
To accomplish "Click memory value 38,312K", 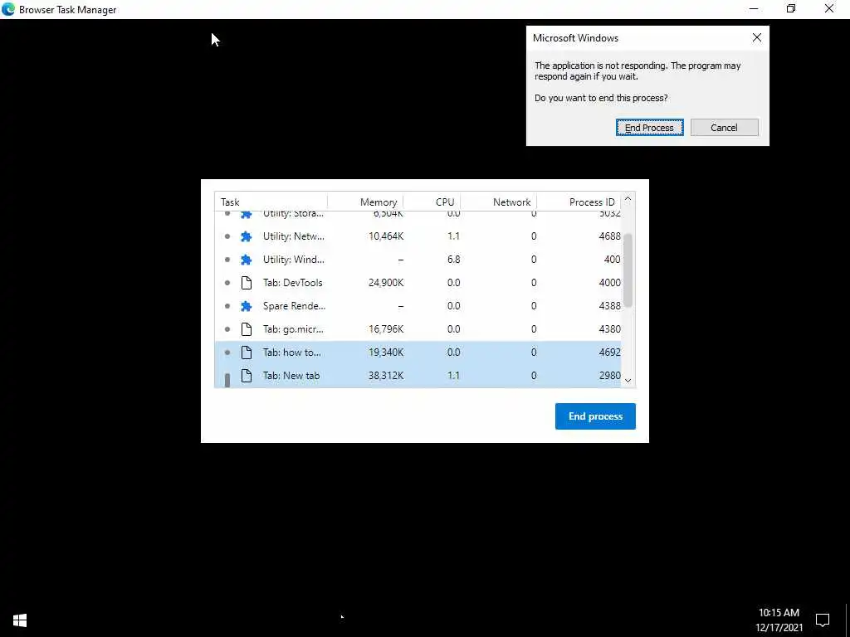I will [x=386, y=376].
